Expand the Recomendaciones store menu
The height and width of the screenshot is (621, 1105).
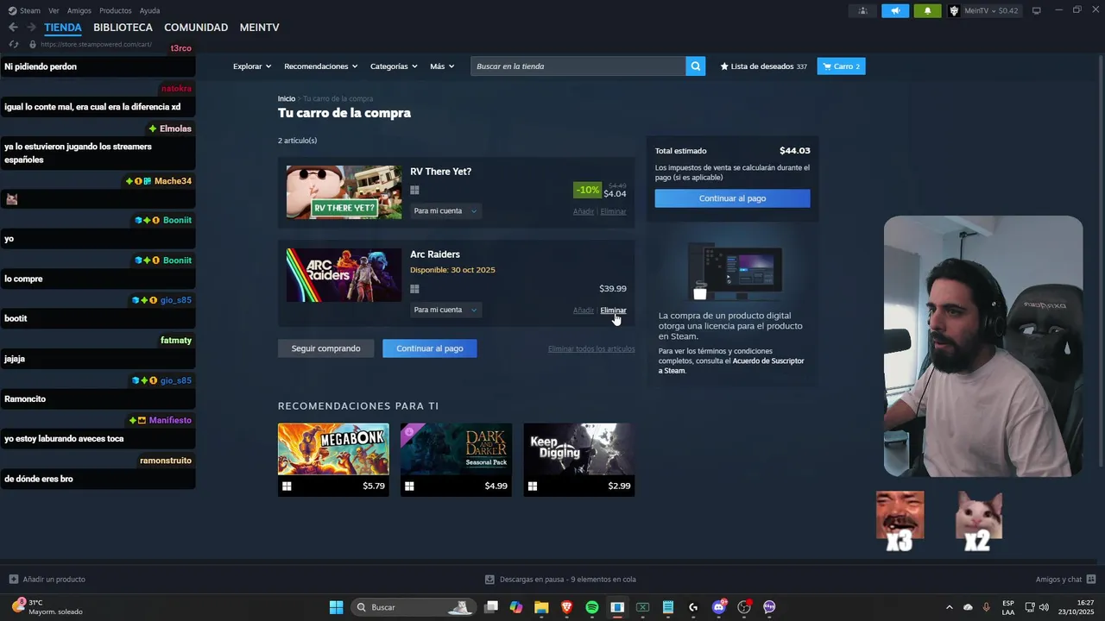[320, 66]
